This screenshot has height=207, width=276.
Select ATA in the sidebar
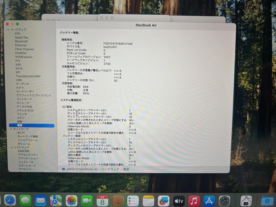17,33
